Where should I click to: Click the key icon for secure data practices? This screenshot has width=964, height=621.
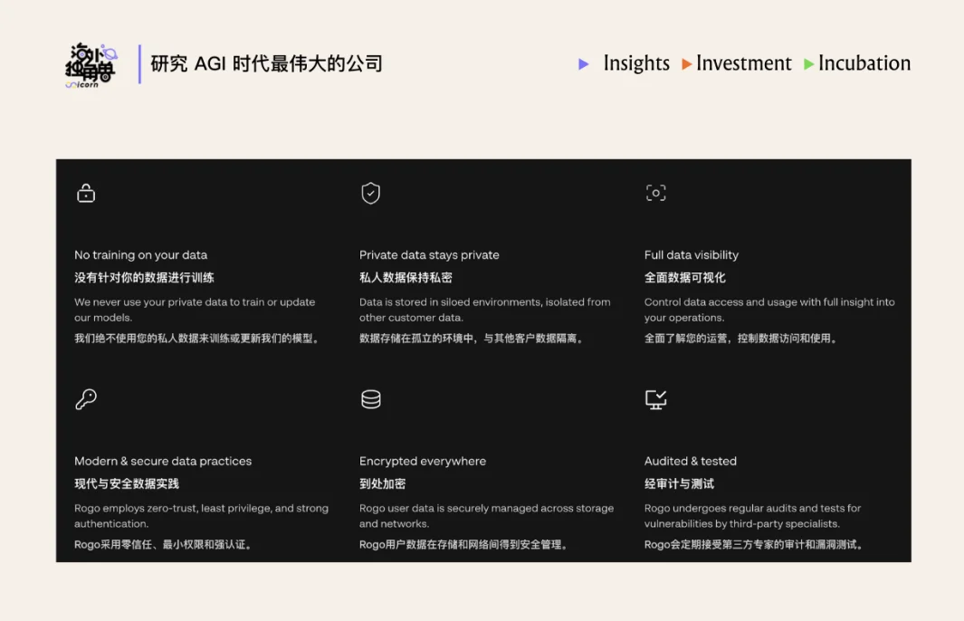coord(85,399)
